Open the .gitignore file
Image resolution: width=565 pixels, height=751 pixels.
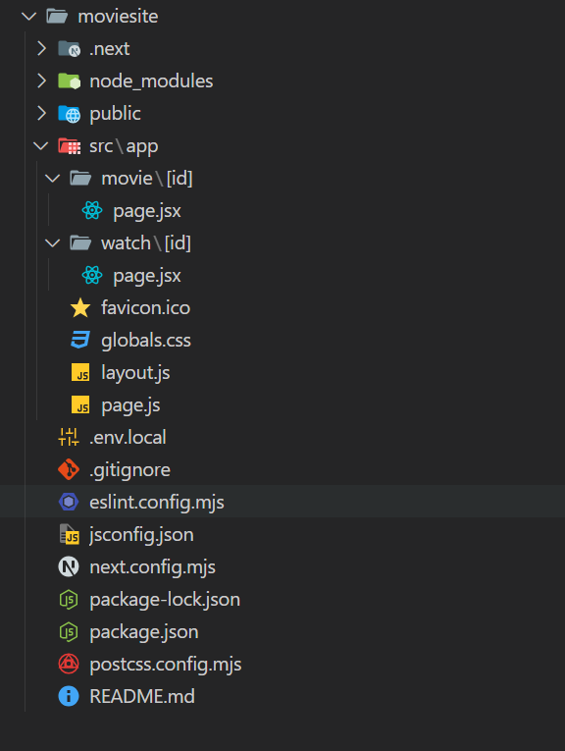(x=129, y=470)
